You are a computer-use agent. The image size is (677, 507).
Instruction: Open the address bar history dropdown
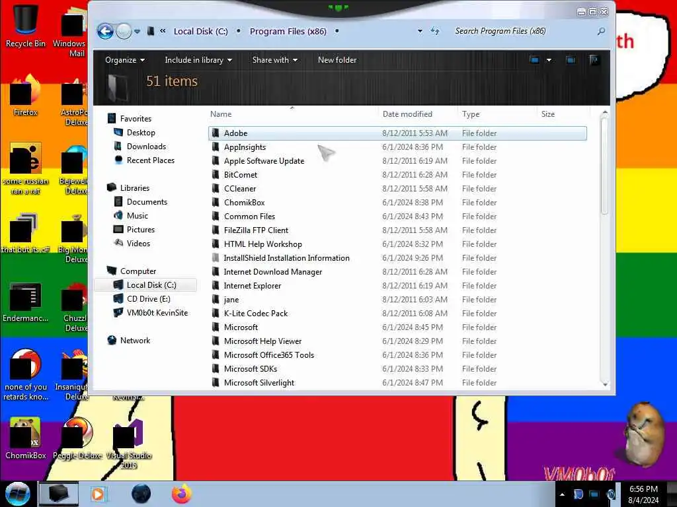(420, 32)
